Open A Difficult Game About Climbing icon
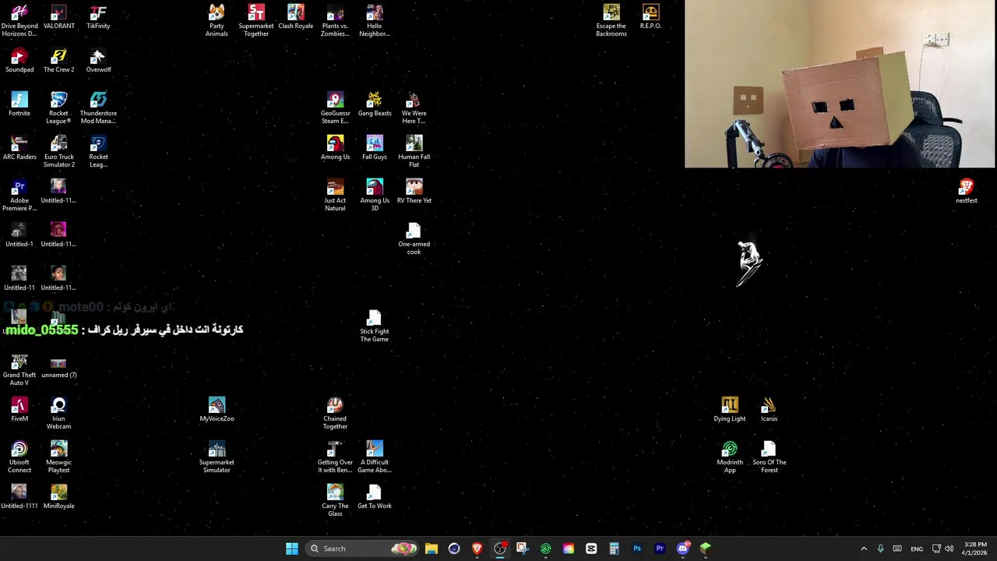997x561 pixels. click(375, 457)
